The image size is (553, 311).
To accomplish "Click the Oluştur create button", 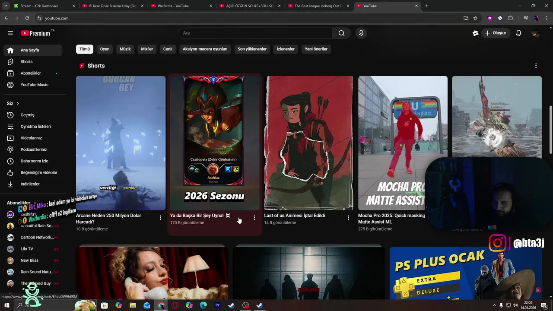I will click(496, 33).
